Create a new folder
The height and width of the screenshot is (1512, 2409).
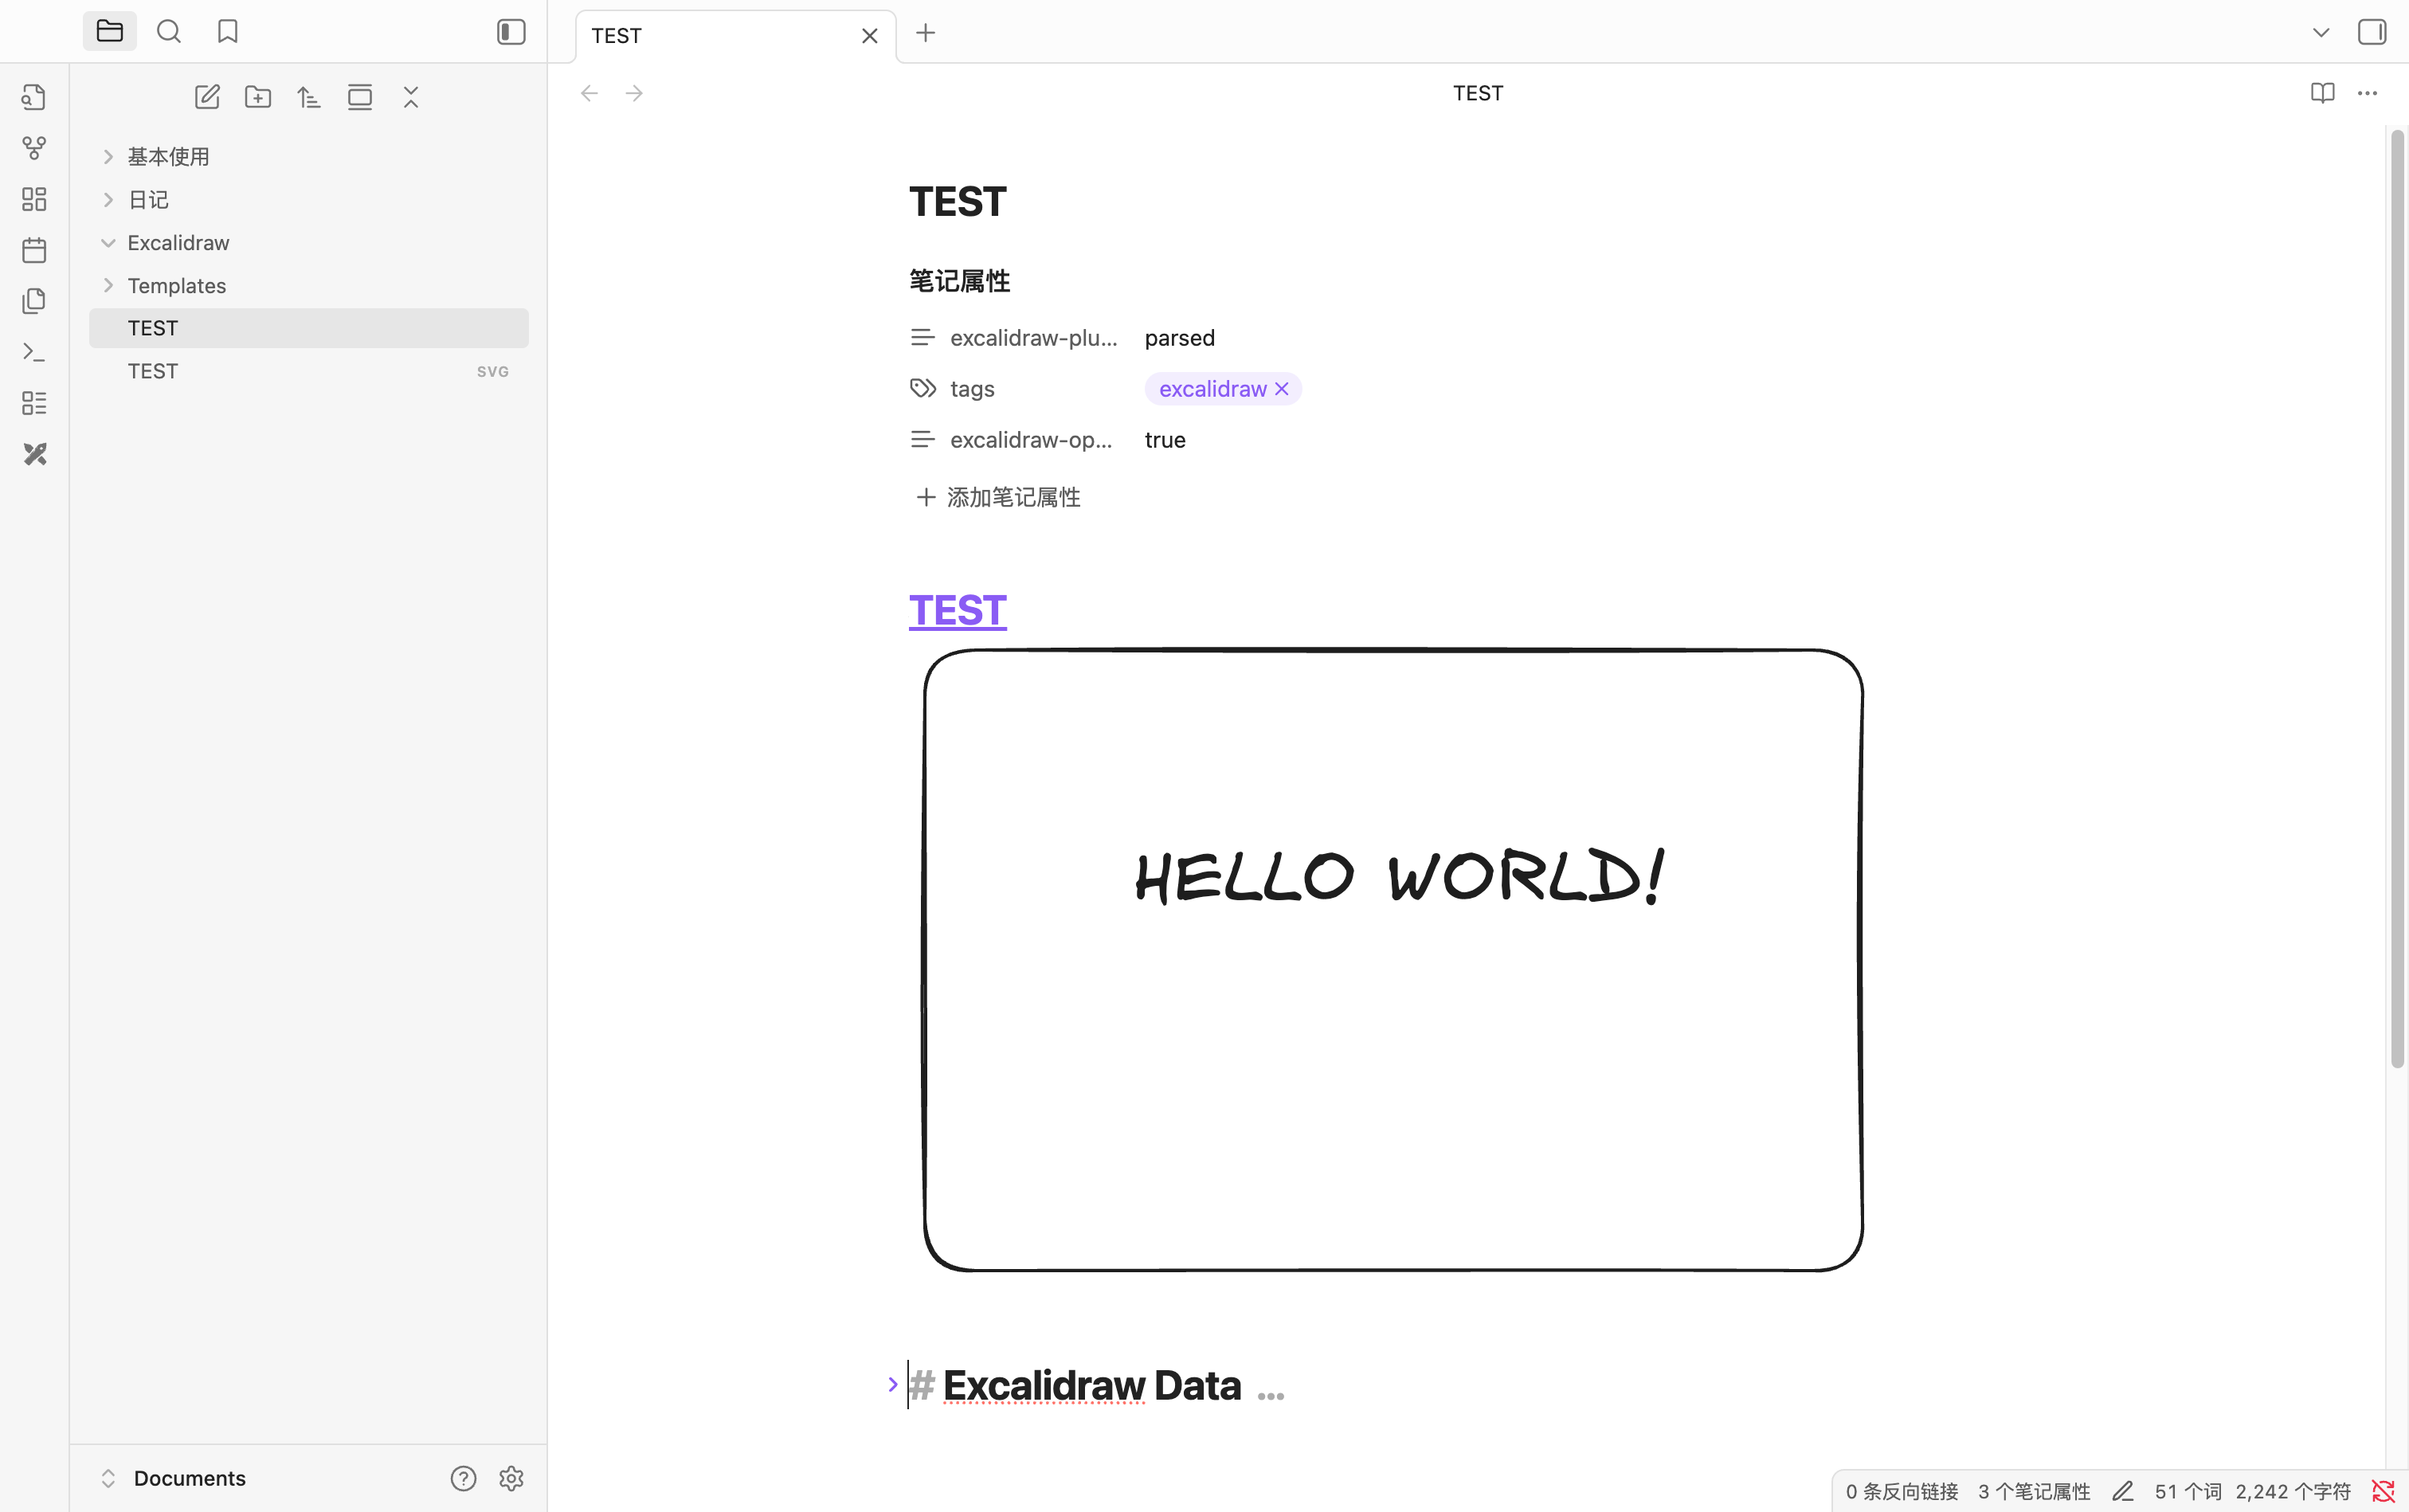258,97
